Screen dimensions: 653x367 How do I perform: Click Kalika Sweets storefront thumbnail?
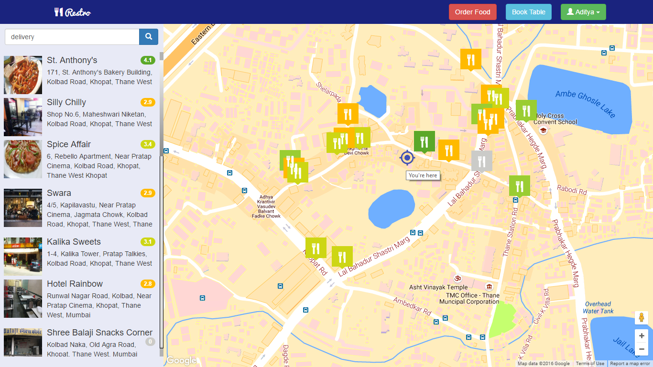(23, 257)
